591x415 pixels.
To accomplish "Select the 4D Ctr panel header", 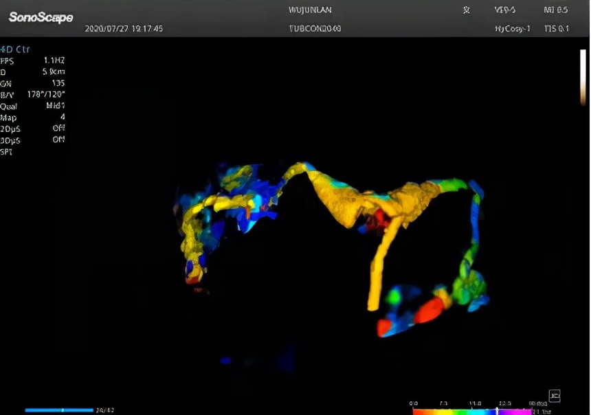I will pos(15,49).
